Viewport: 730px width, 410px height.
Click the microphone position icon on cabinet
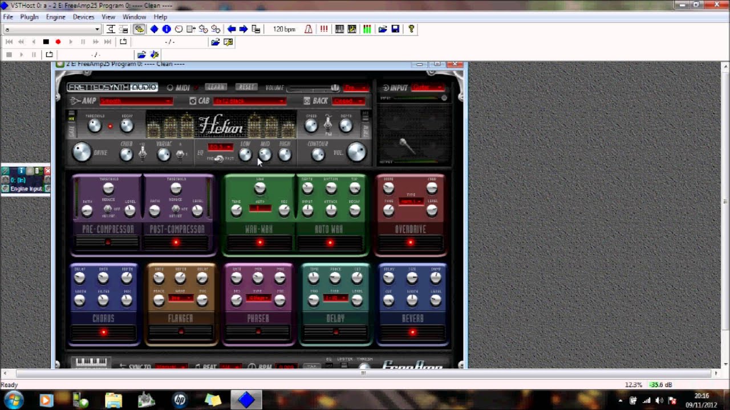(407, 146)
